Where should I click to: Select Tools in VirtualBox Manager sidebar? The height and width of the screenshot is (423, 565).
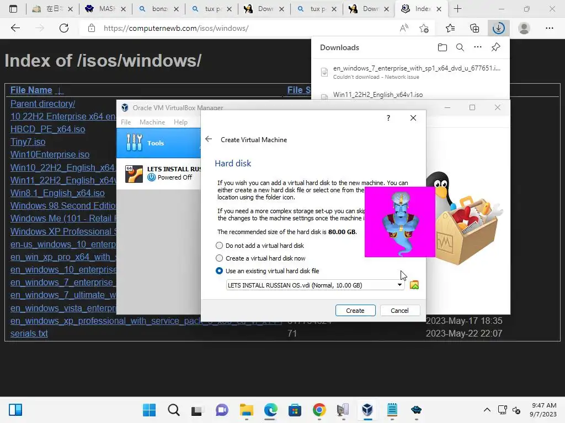click(x=158, y=143)
